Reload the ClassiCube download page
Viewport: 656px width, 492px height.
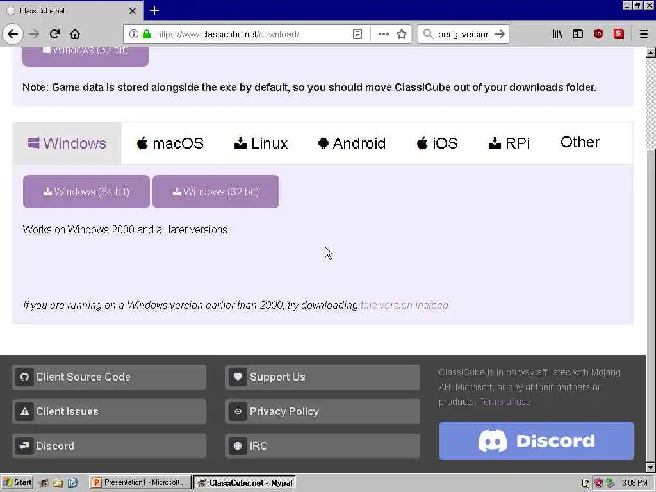[x=54, y=34]
